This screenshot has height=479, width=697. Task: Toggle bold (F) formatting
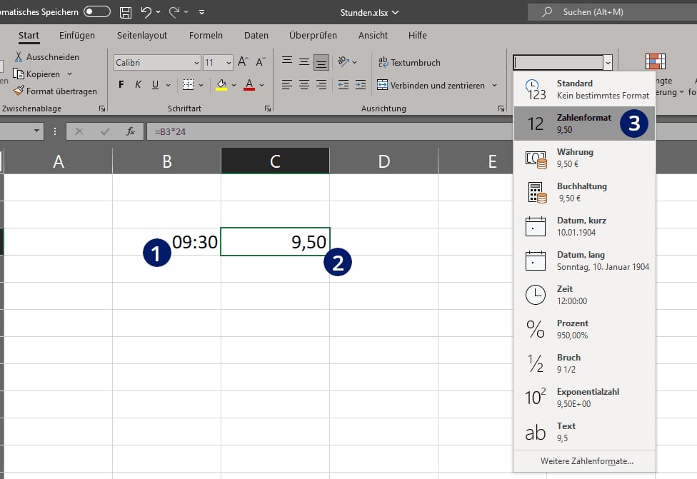(x=121, y=84)
